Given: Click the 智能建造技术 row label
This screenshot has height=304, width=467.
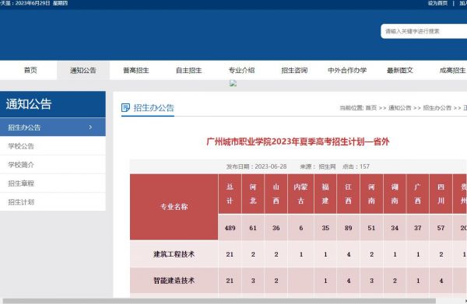Looking at the screenshot, I should coord(174,280).
